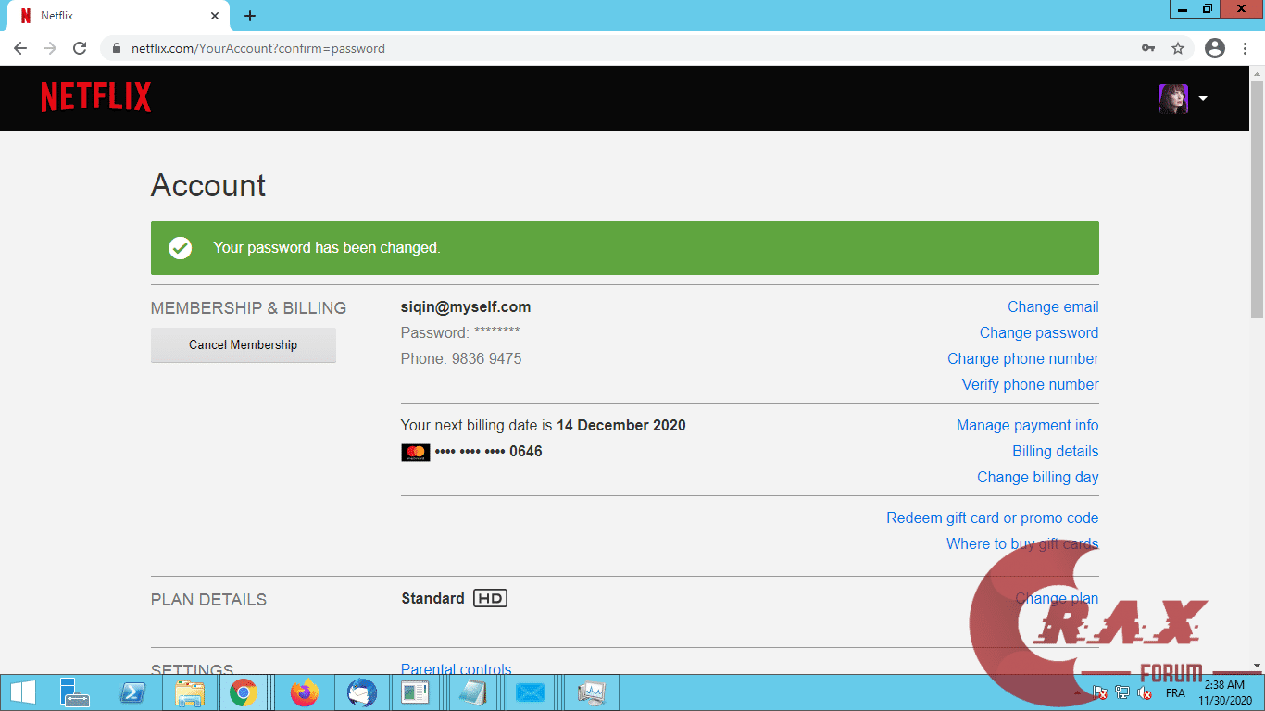This screenshot has width=1265, height=711.
Task: Launch Server Manager from the taskbar
Action: click(74, 692)
